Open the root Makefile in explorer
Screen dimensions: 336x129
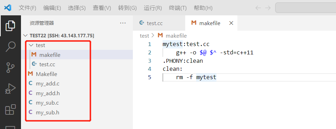click(77, 74)
